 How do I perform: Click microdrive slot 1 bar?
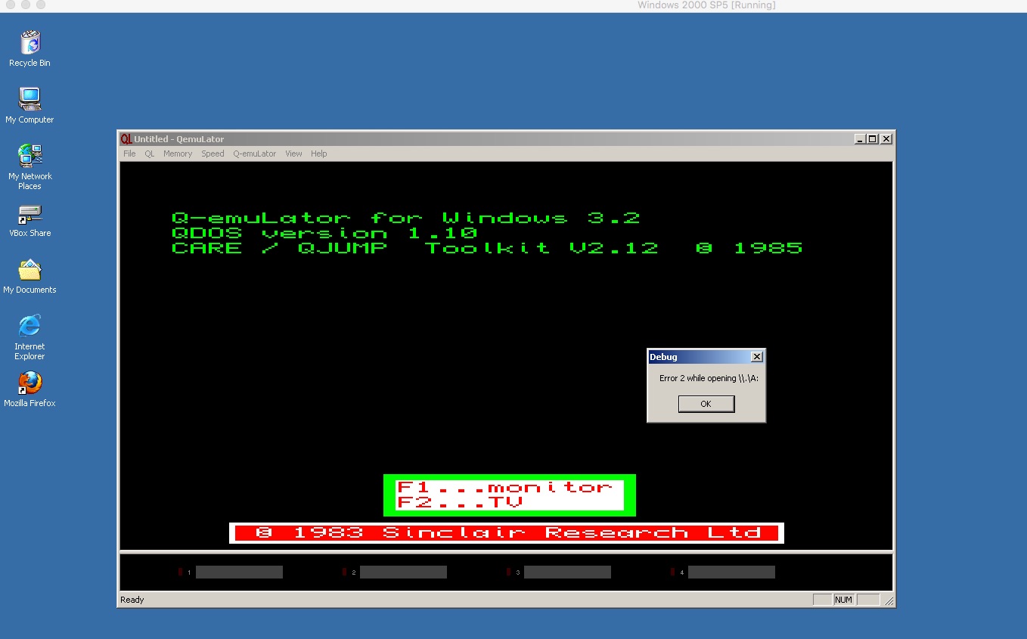(239, 572)
